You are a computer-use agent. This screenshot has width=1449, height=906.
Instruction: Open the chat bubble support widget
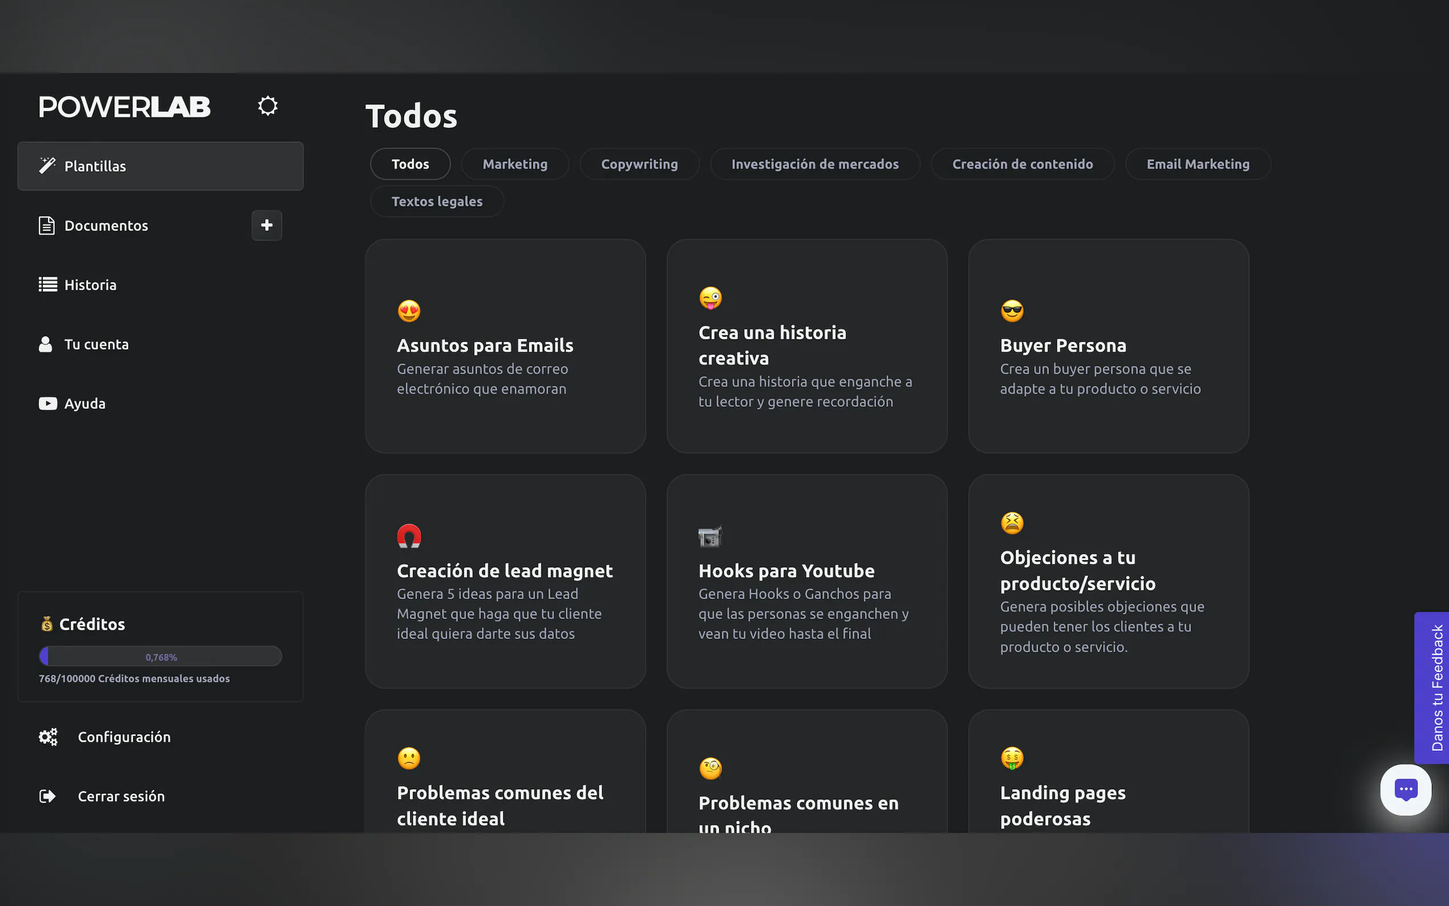1405,789
